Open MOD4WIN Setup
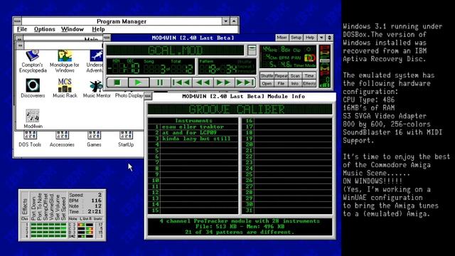Image resolution: width=455 pixels, height=256 pixels. pyautogui.click(x=296, y=38)
